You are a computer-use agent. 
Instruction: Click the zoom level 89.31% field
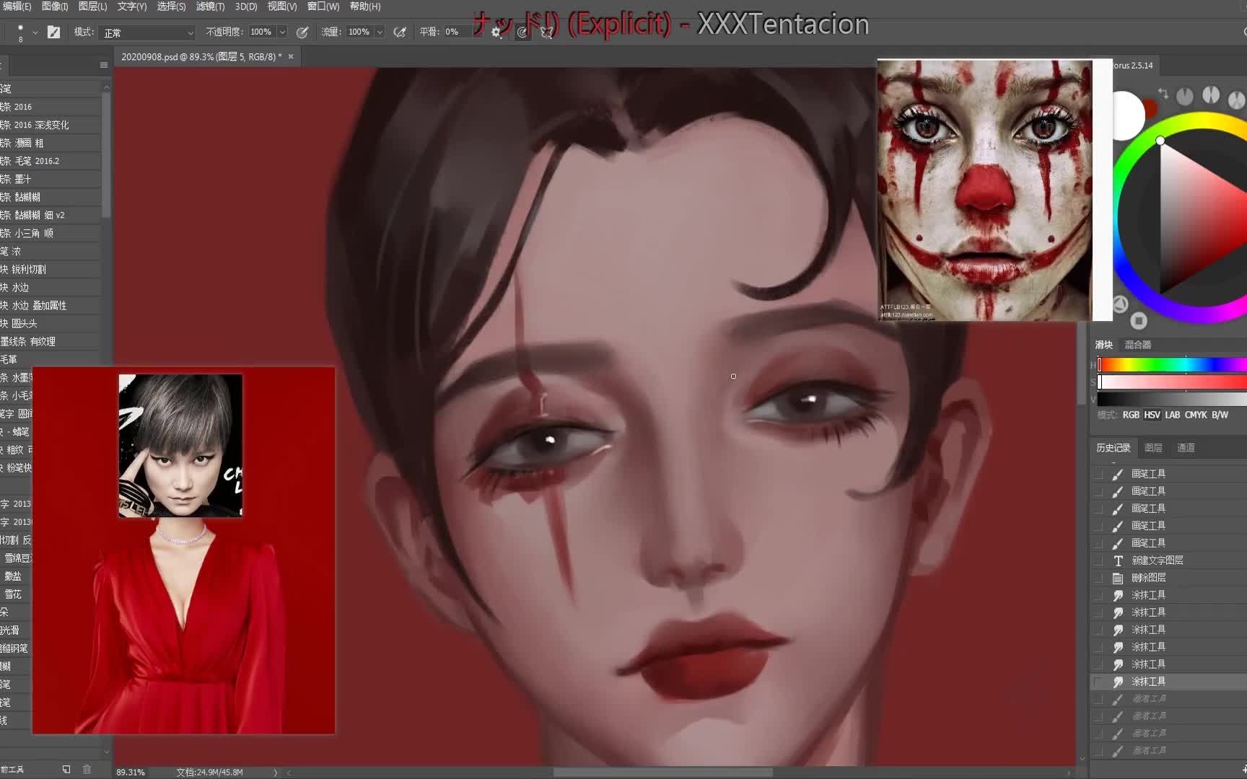[131, 772]
